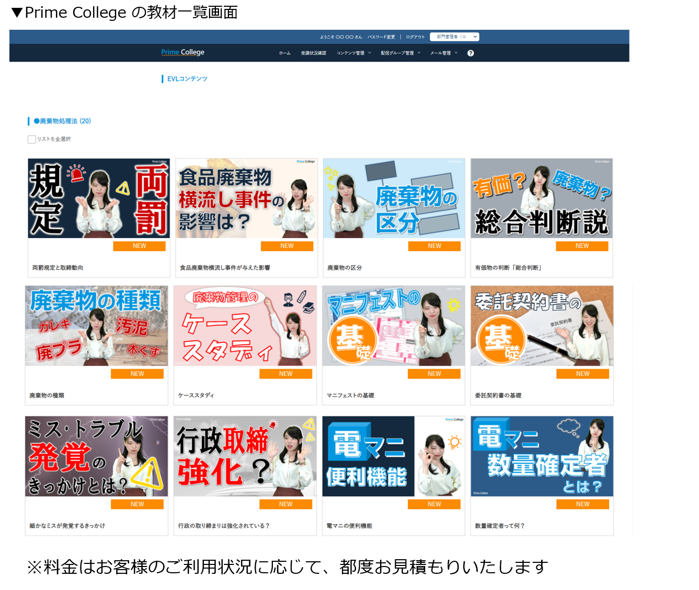Click the 食品廃棄物横流し事件が与えた影響 title
The width and height of the screenshot is (699, 590).
225,268
